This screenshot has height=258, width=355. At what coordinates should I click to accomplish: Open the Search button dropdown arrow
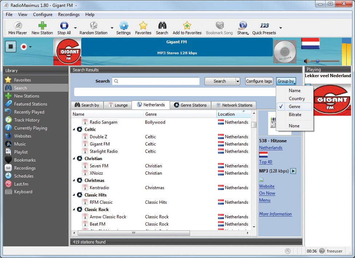[238, 81]
